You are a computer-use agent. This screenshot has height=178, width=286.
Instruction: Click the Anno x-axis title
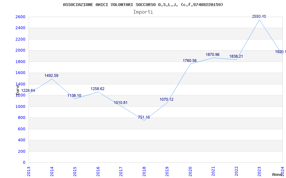point(277,174)
